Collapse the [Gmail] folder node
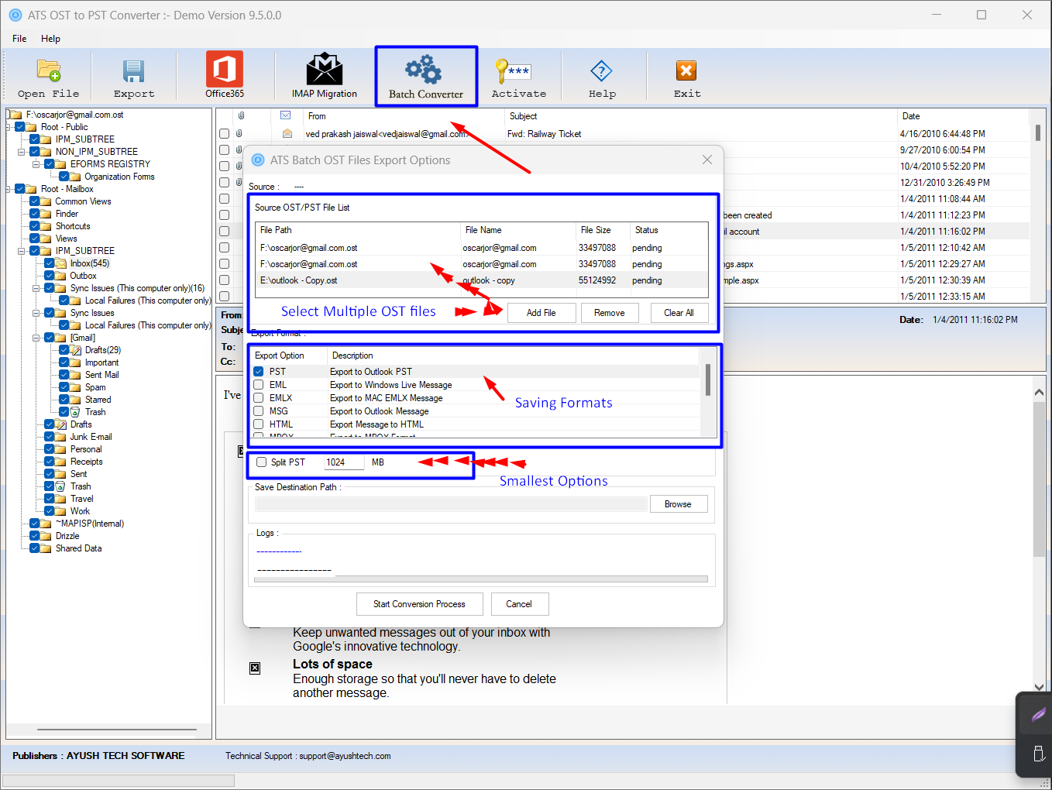The image size is (1052, 790). (x=36, y=338)
